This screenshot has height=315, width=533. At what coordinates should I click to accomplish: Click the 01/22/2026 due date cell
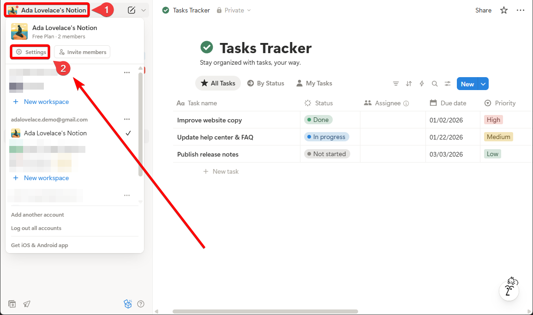(453, 137)
